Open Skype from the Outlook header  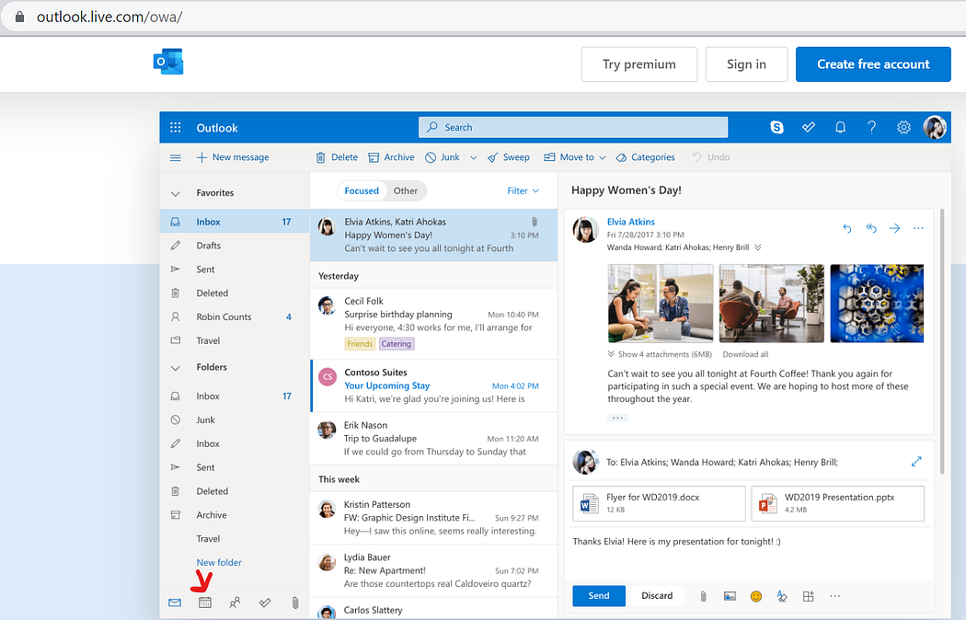(x=776, y=128)
